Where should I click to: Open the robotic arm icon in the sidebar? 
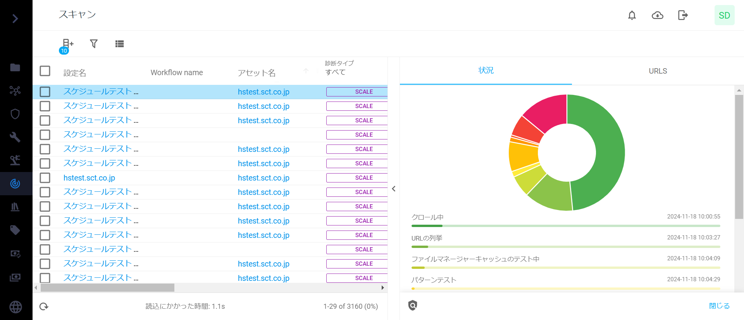point(15,160)
